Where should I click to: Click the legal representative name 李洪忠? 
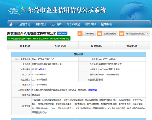pyautogui.click(x=35, y=69)
